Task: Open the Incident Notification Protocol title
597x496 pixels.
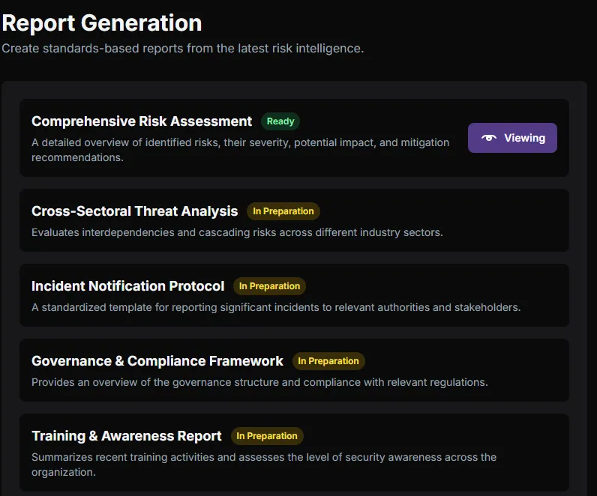Action: [x=127, y=286]
